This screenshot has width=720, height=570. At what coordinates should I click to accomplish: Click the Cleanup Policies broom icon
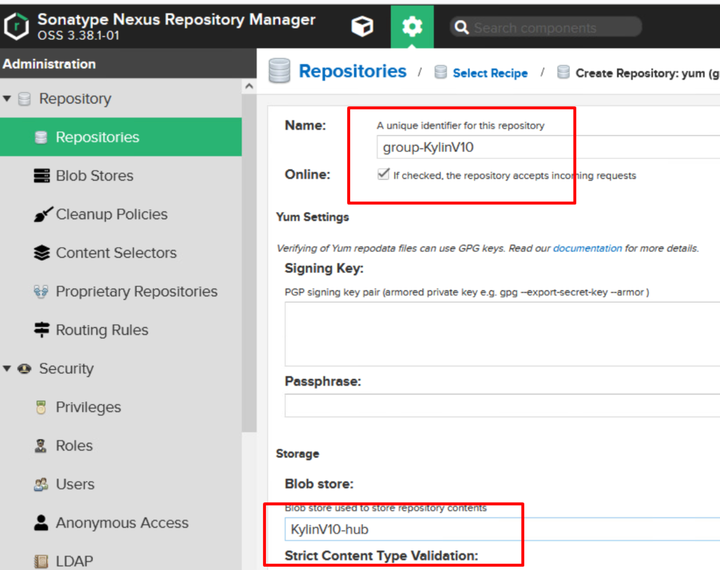click(43, 214)
